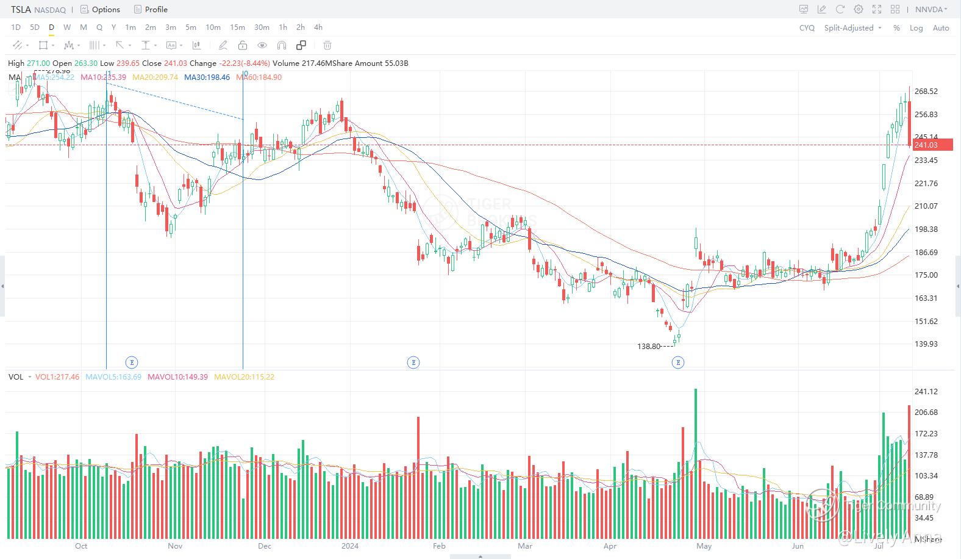Switch to the weekly W tab
The height and width of the screenshot is (559, 961).
pos(67,27)
